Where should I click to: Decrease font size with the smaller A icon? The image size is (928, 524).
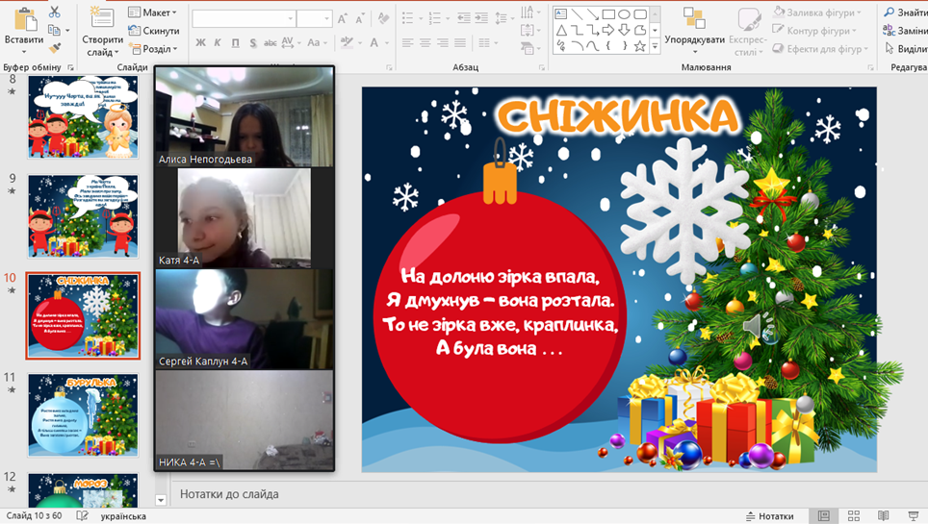(x=360, y=19)
